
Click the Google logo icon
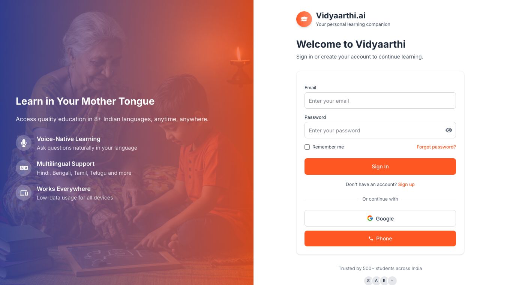(370, 218)
